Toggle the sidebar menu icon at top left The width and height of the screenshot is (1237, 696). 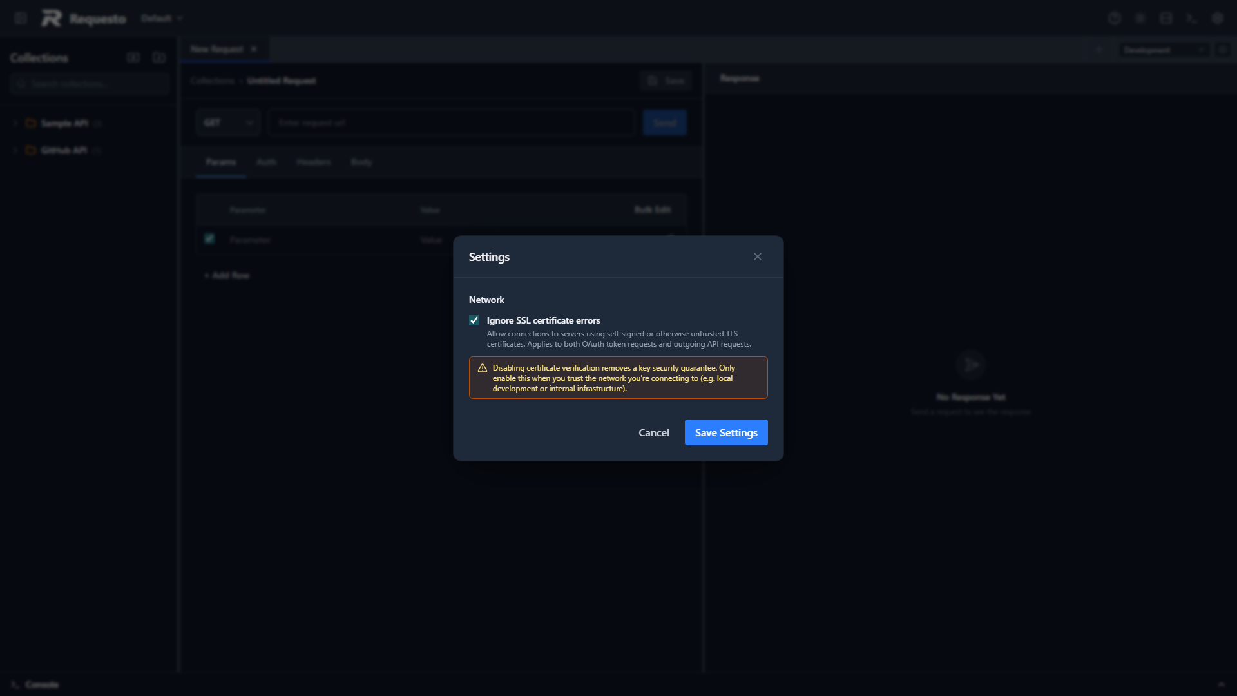(x=21, y=18)
